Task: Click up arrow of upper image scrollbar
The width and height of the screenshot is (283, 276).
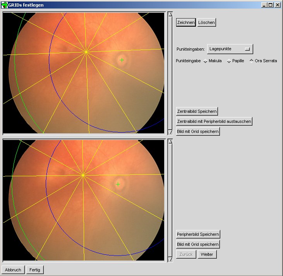Action: coord(170,14)
